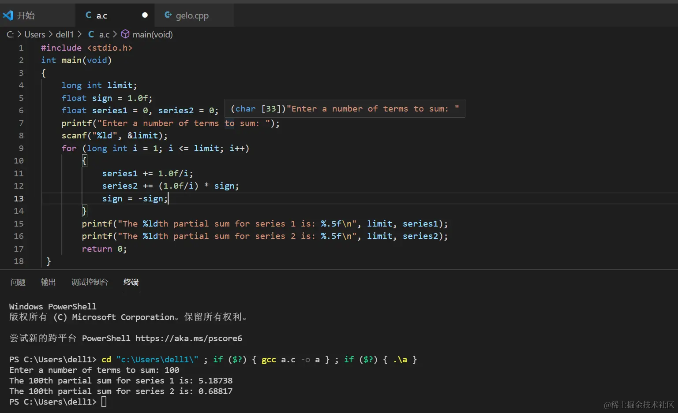Click line number 1 in the gutter
This screenshot has height=413, width=678.
tap(21, 48)
